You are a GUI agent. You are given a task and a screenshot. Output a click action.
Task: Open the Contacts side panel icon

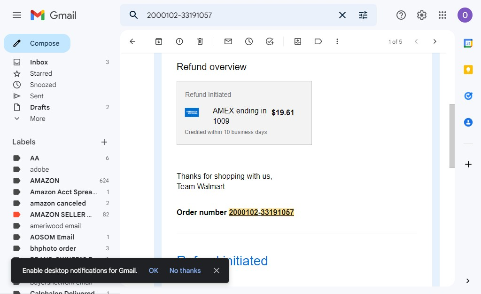tap(468, 123)
